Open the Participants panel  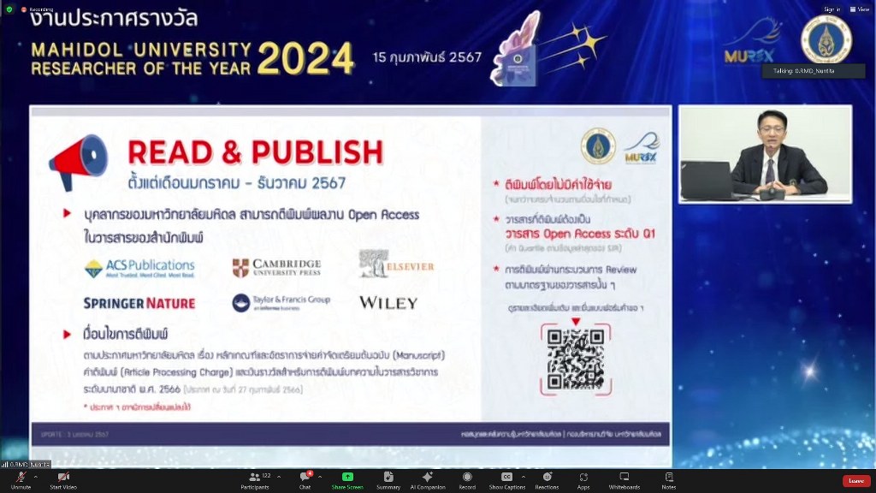click(254, 478)
